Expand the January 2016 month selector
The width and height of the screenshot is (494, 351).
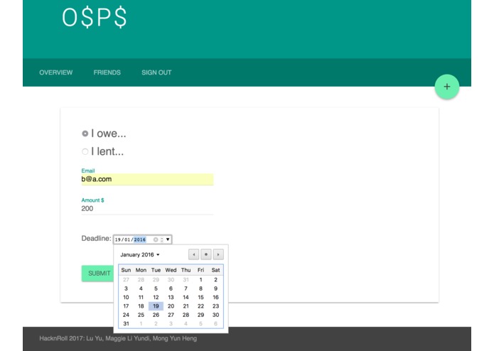click(x=139, y=254)
